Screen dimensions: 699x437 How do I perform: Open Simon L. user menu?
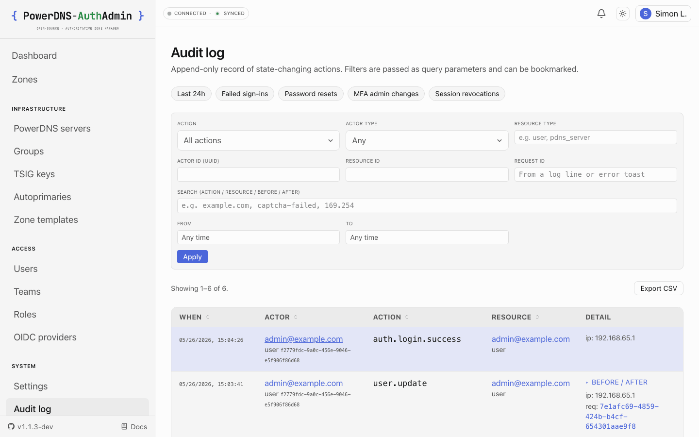pyautogui.click(x=663, y=14)
